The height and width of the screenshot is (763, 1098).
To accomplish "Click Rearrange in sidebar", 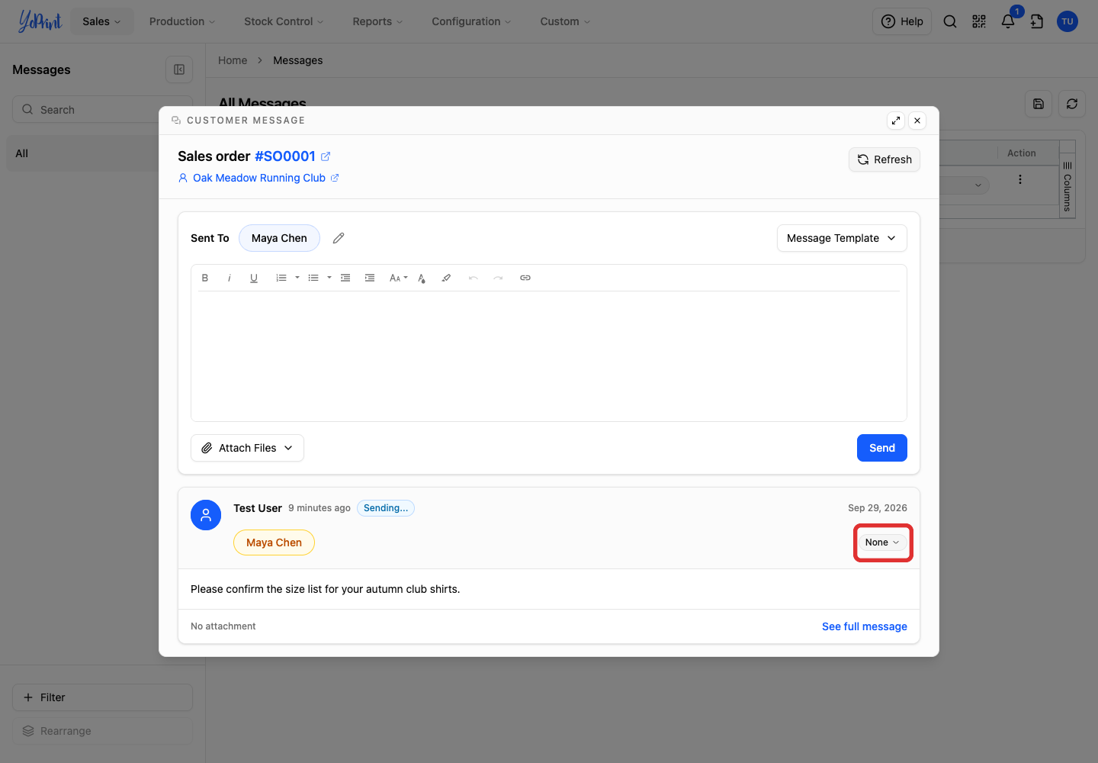I will (x=102, y=731).
